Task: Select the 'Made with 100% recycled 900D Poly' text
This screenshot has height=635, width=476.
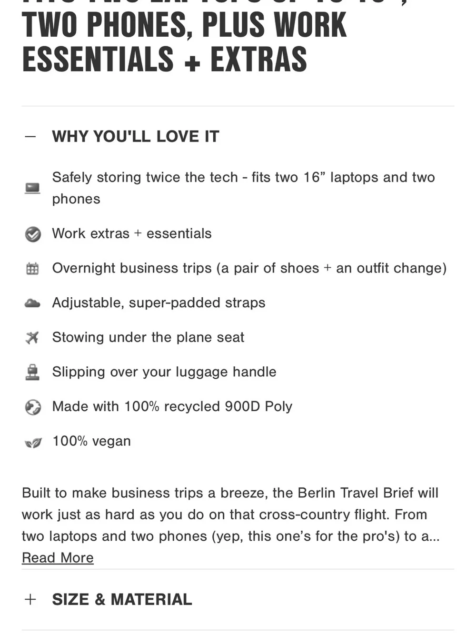Action: (x=172, y=406)
